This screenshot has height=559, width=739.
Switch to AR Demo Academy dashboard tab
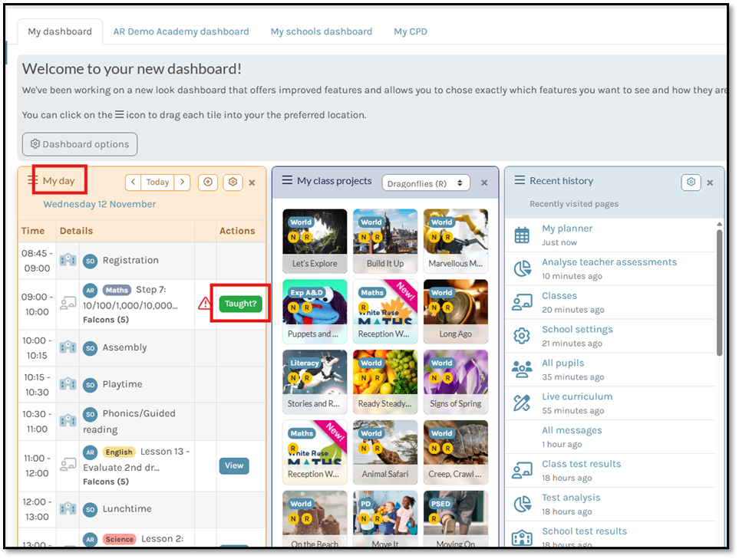[x=181, y=31]
